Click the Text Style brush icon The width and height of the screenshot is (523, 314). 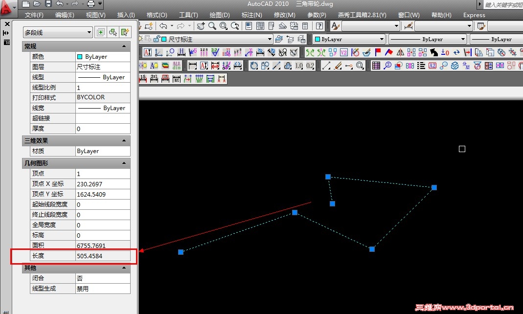pos(335,26)
